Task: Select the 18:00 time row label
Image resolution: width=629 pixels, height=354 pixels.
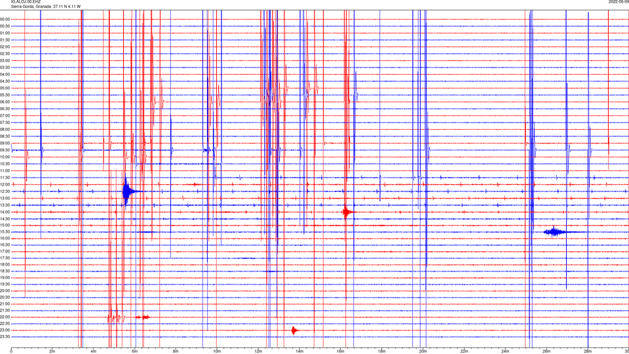Action: point(5,264)
